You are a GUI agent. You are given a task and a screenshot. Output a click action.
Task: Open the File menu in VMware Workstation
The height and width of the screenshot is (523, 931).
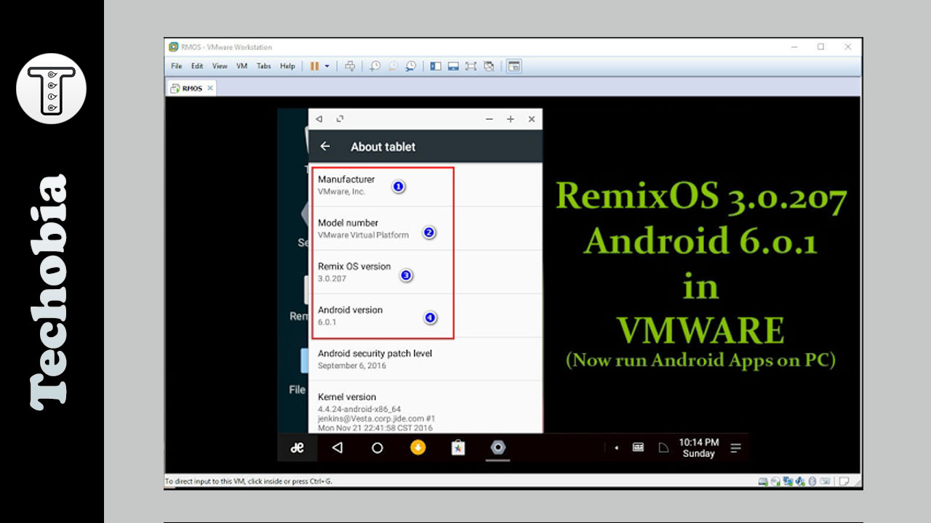[176, 66]
